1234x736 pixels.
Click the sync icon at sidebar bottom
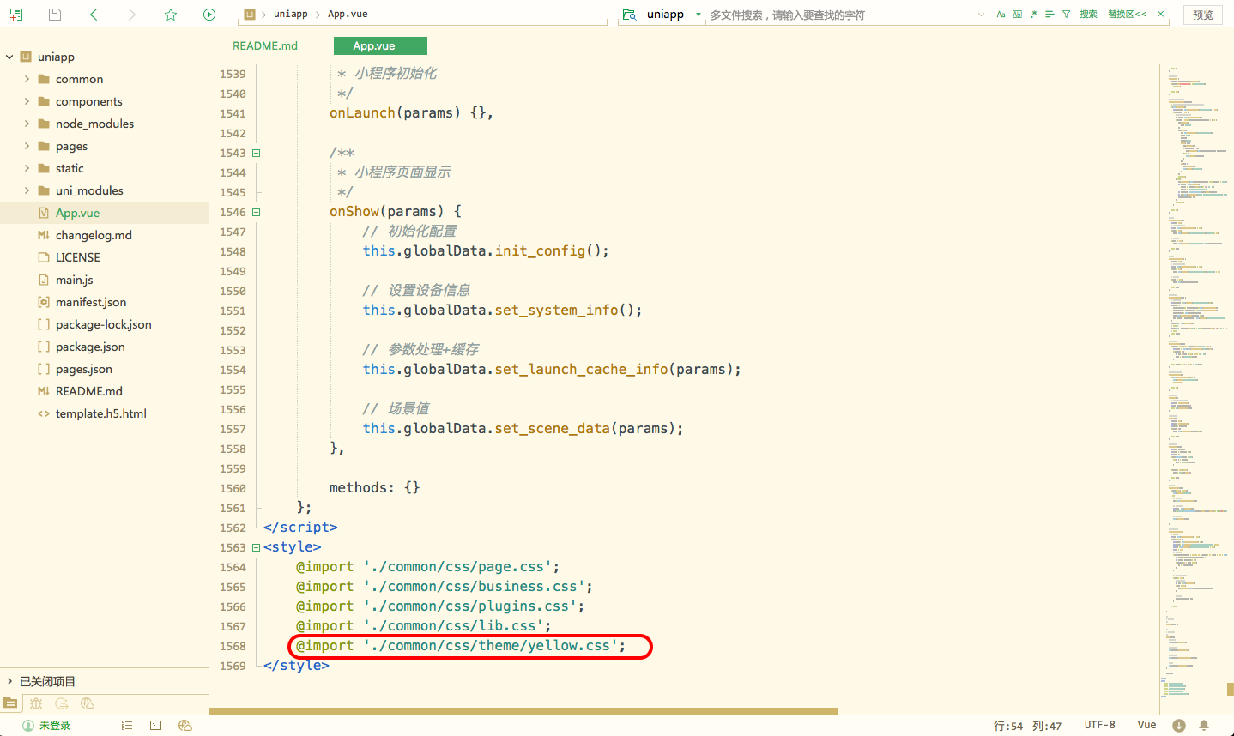click(61, 703)
